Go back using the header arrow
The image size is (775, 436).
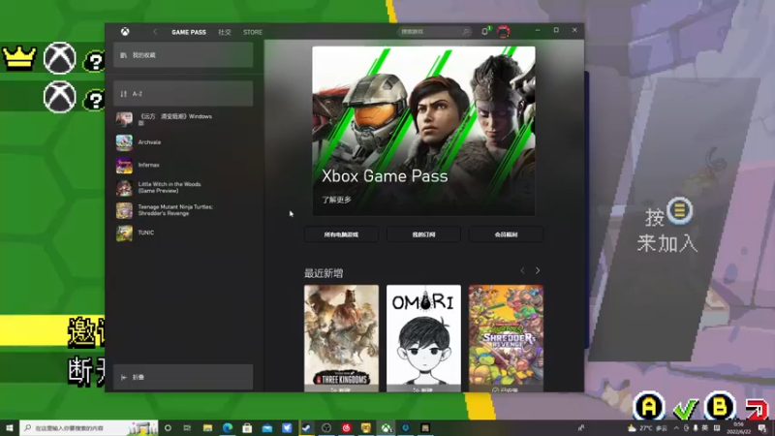pos(155,32)
